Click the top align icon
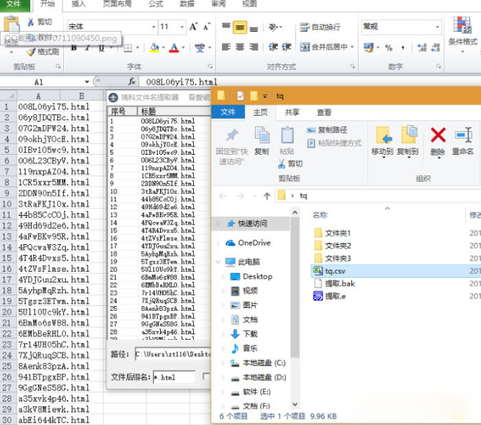The width and height of the screenshot is (481, 425). point(226,27)
